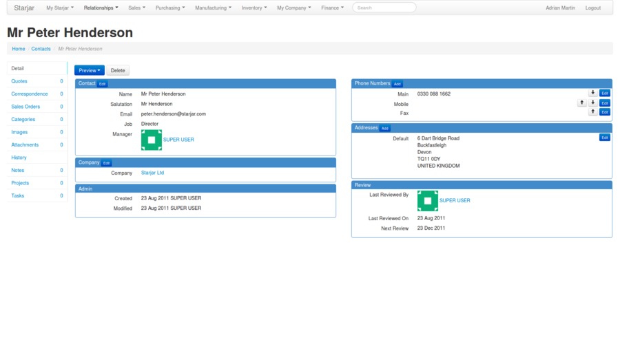Expand the Finance menu
This screenshot has width=620, height=344.
click(332, 8)
